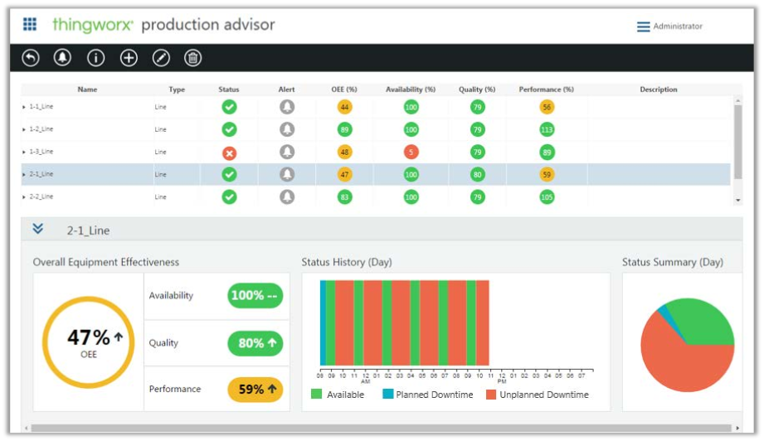Expand the 1-1_Line tree row
The width and height of the screenshot is (764, 441).
[x=24, y=107]
